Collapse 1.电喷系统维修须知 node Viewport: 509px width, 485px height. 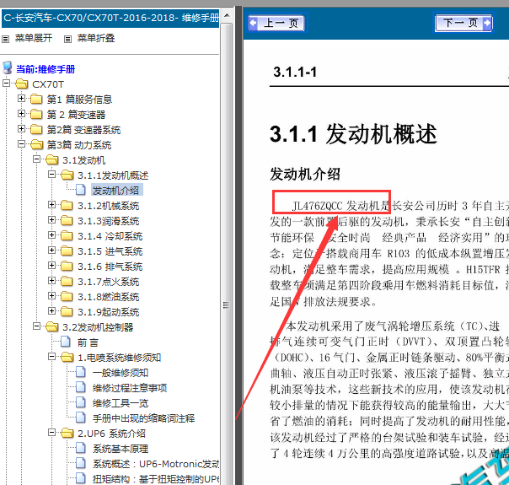51,356
